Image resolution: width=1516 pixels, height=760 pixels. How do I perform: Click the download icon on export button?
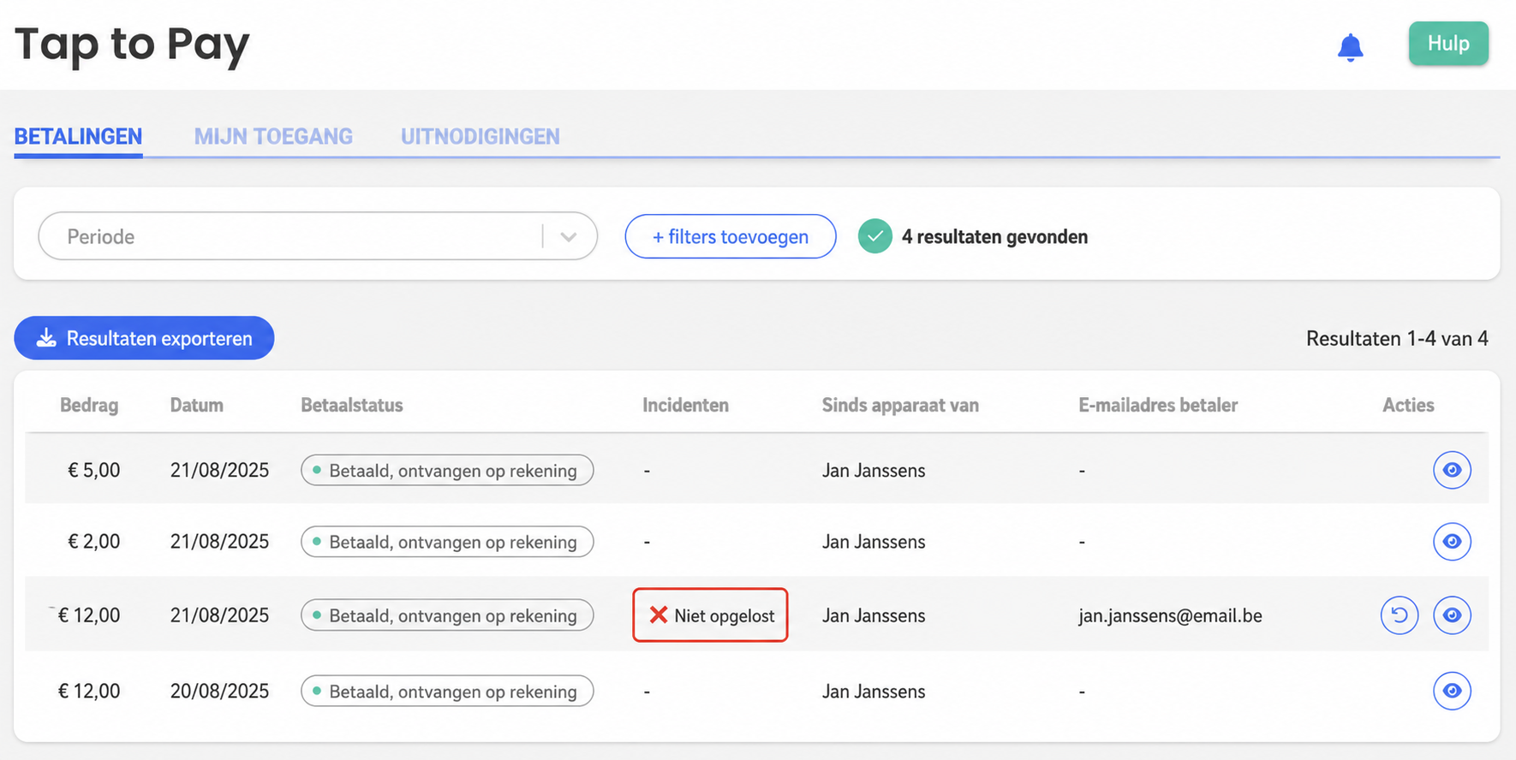[46, 338]
